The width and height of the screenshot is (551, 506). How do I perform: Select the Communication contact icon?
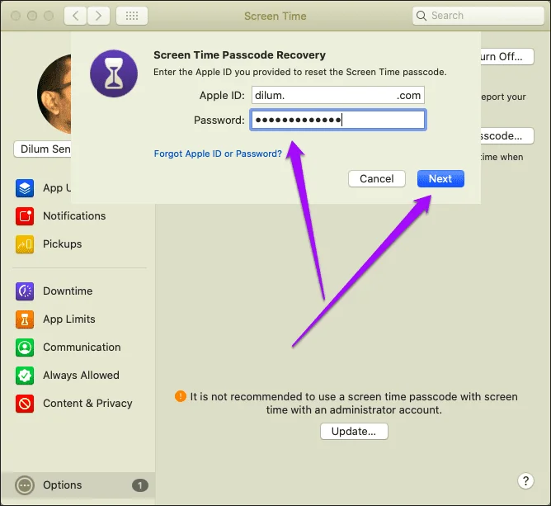point(25,348)
